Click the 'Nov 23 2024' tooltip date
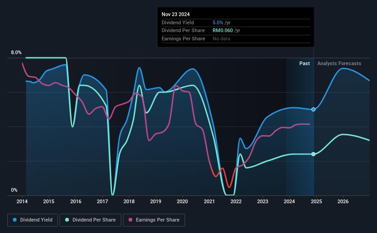377x233 pixels. pos(175,14)
